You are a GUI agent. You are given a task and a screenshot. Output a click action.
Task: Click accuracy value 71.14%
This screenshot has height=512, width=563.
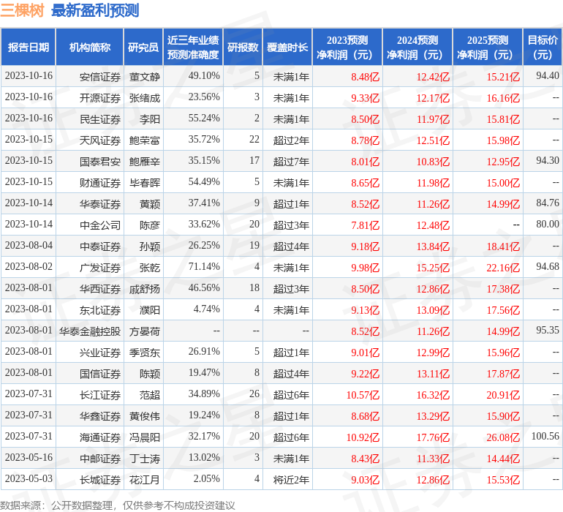click(x=204, y=266)
